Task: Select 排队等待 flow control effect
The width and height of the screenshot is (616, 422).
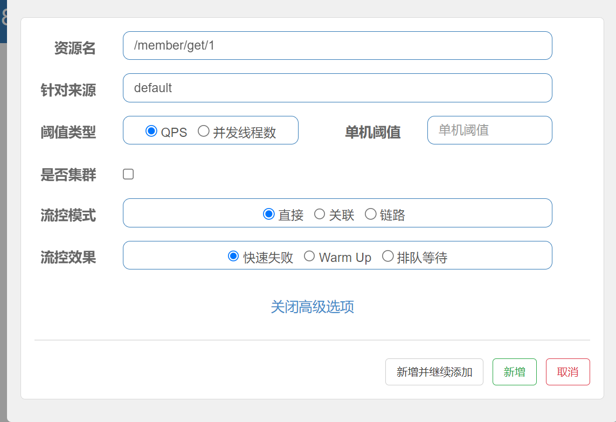Action: tap(387, 257)
